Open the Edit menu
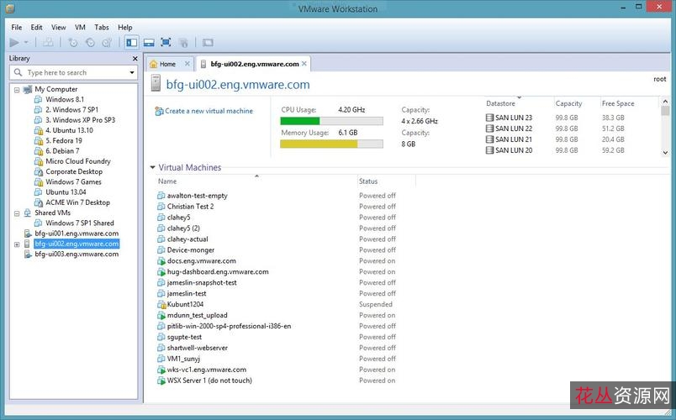 36,27
